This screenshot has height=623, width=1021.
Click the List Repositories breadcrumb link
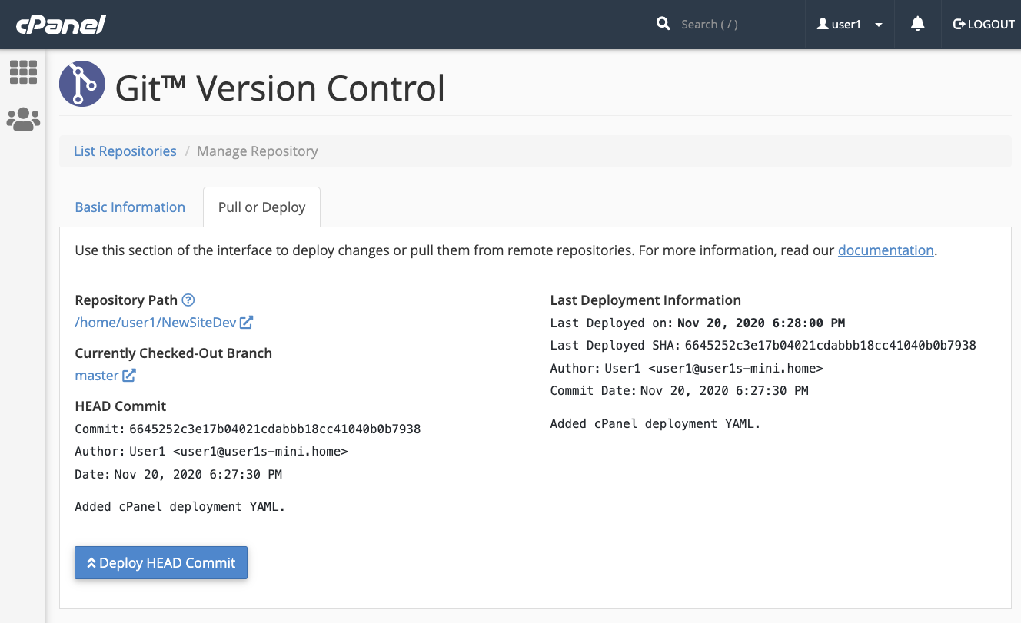[125, 151]
